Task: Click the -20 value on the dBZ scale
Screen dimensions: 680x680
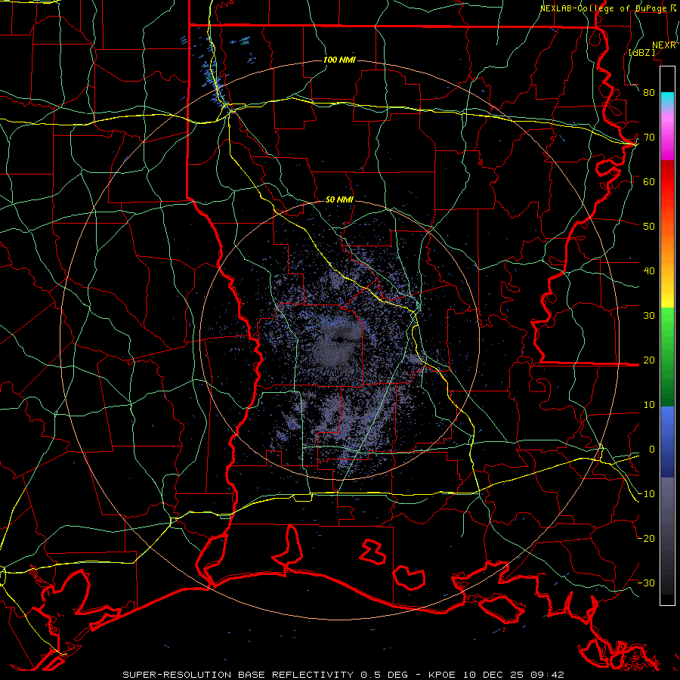Action: pos(646,538)
